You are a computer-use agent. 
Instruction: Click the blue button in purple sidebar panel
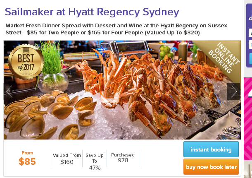click(250, 59)
